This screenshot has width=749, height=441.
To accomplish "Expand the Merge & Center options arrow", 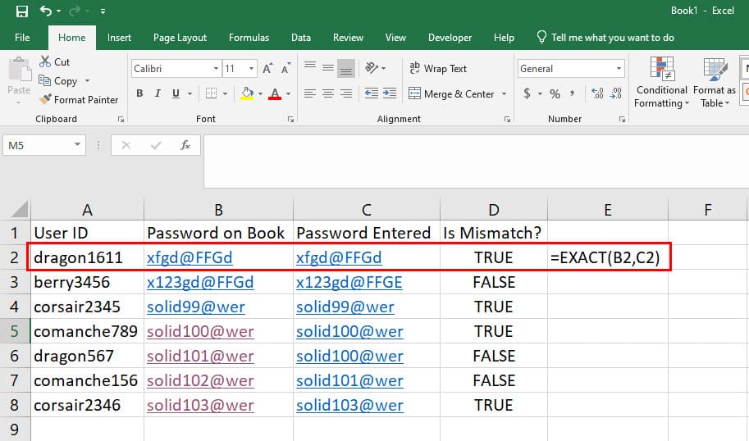I will (x=505, y=94).
